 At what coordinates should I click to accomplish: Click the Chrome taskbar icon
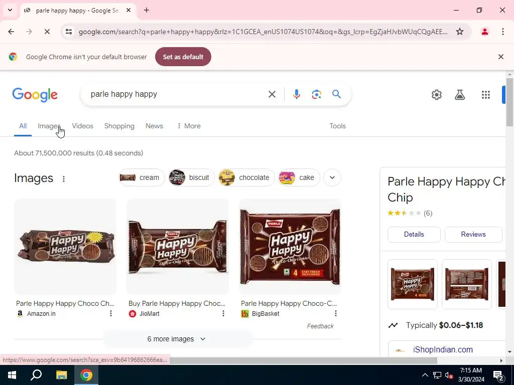tap(86, 375)
